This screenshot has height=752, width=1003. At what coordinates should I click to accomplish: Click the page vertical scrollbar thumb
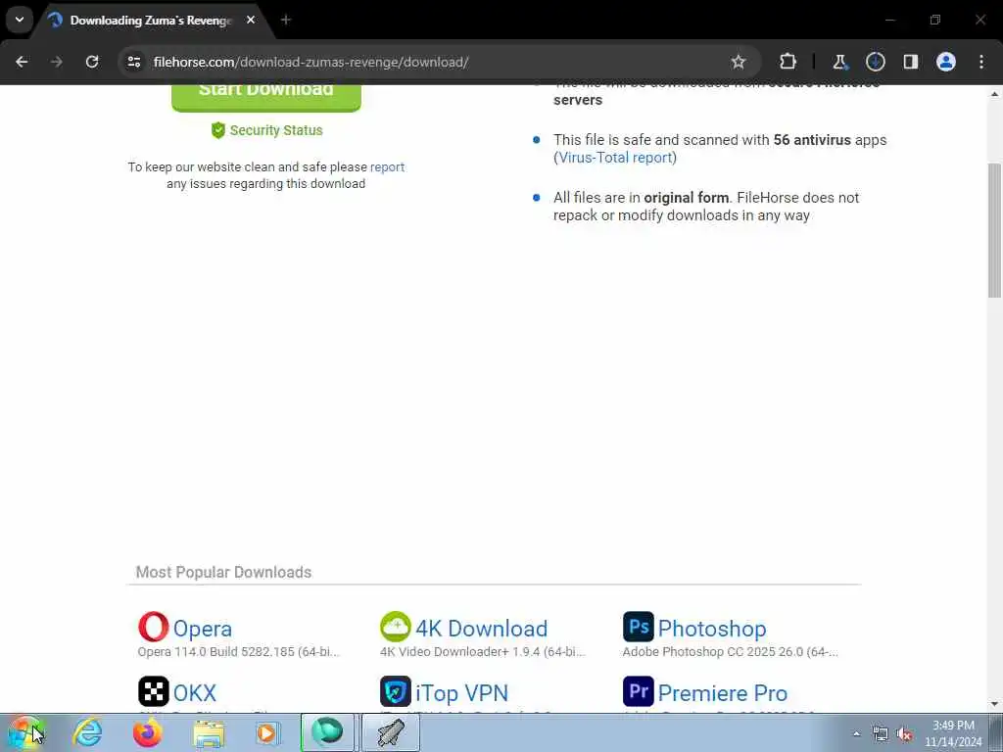995,230
